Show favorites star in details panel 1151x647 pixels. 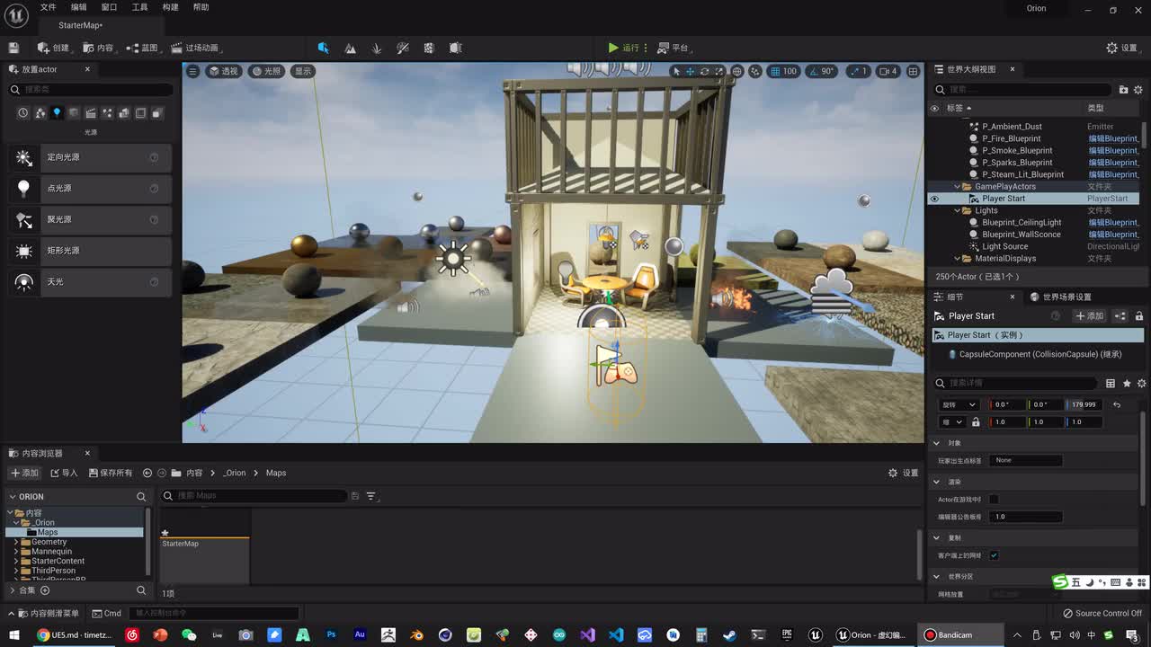point(1127,384)
